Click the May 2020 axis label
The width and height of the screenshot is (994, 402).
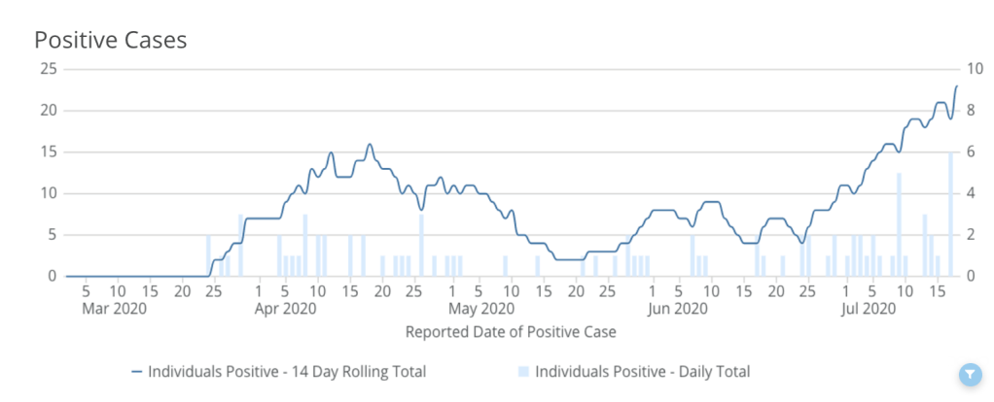pos(482,309)
